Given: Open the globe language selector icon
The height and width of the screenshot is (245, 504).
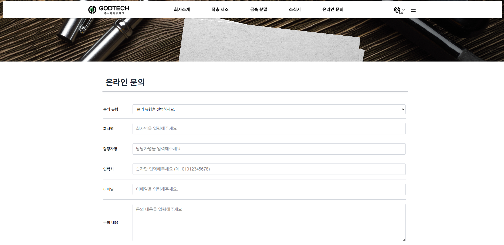Looking at the screenshot, I should click(397, 10).
